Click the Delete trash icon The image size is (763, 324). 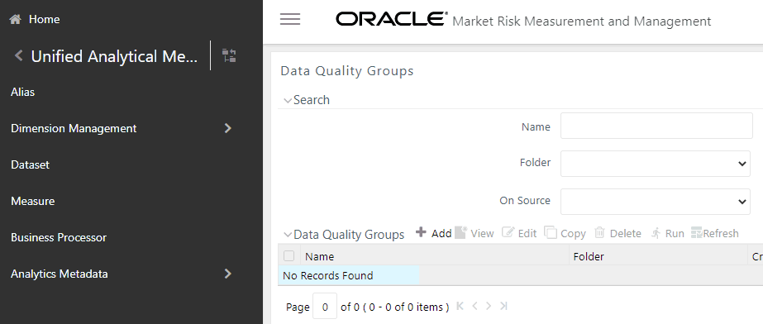(599, 232)
